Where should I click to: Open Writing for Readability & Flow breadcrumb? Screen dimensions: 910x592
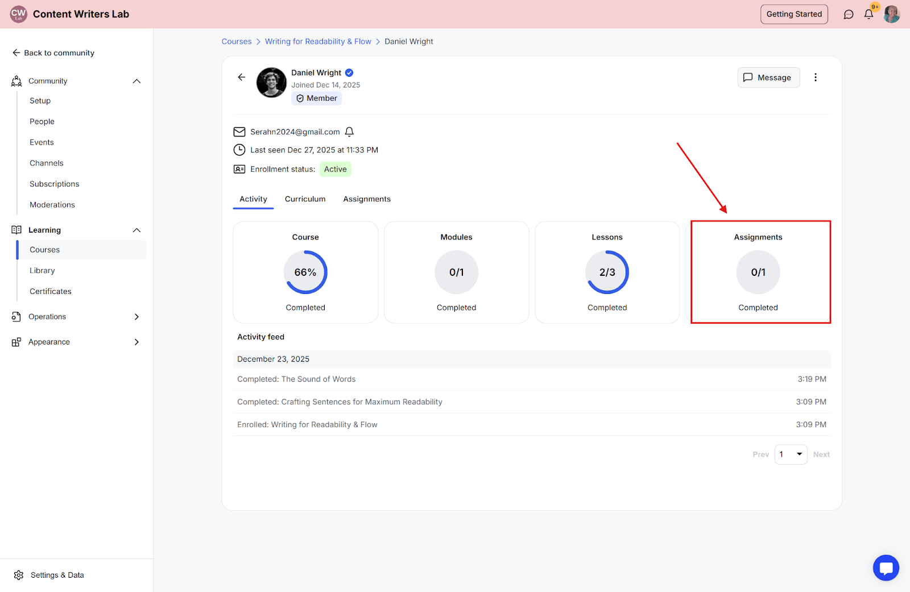(318, 42)
